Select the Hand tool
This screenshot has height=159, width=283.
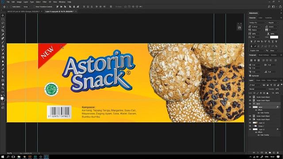3,84
